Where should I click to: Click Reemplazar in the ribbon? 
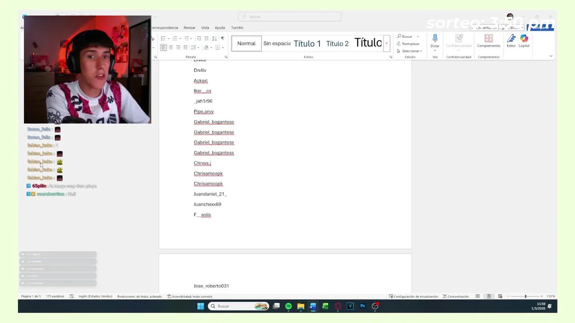408,44
